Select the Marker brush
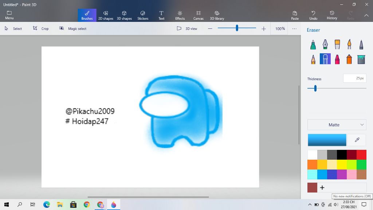Screen dimensions: 373x210 coord(313,44)
